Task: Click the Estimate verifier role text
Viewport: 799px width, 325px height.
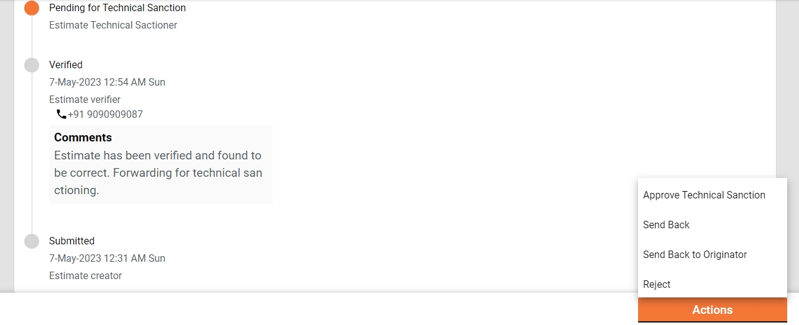Action: (x=84, y=99)
